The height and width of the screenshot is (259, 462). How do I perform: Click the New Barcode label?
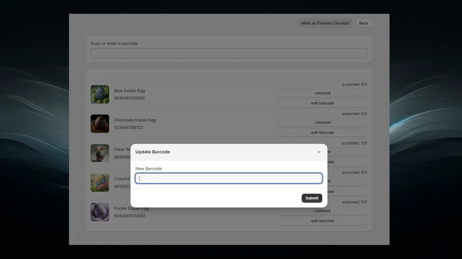point(148,169)
